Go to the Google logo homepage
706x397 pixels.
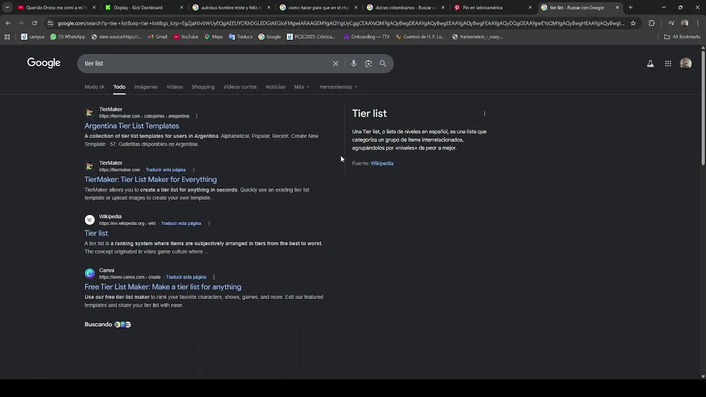tap(44, 63)
